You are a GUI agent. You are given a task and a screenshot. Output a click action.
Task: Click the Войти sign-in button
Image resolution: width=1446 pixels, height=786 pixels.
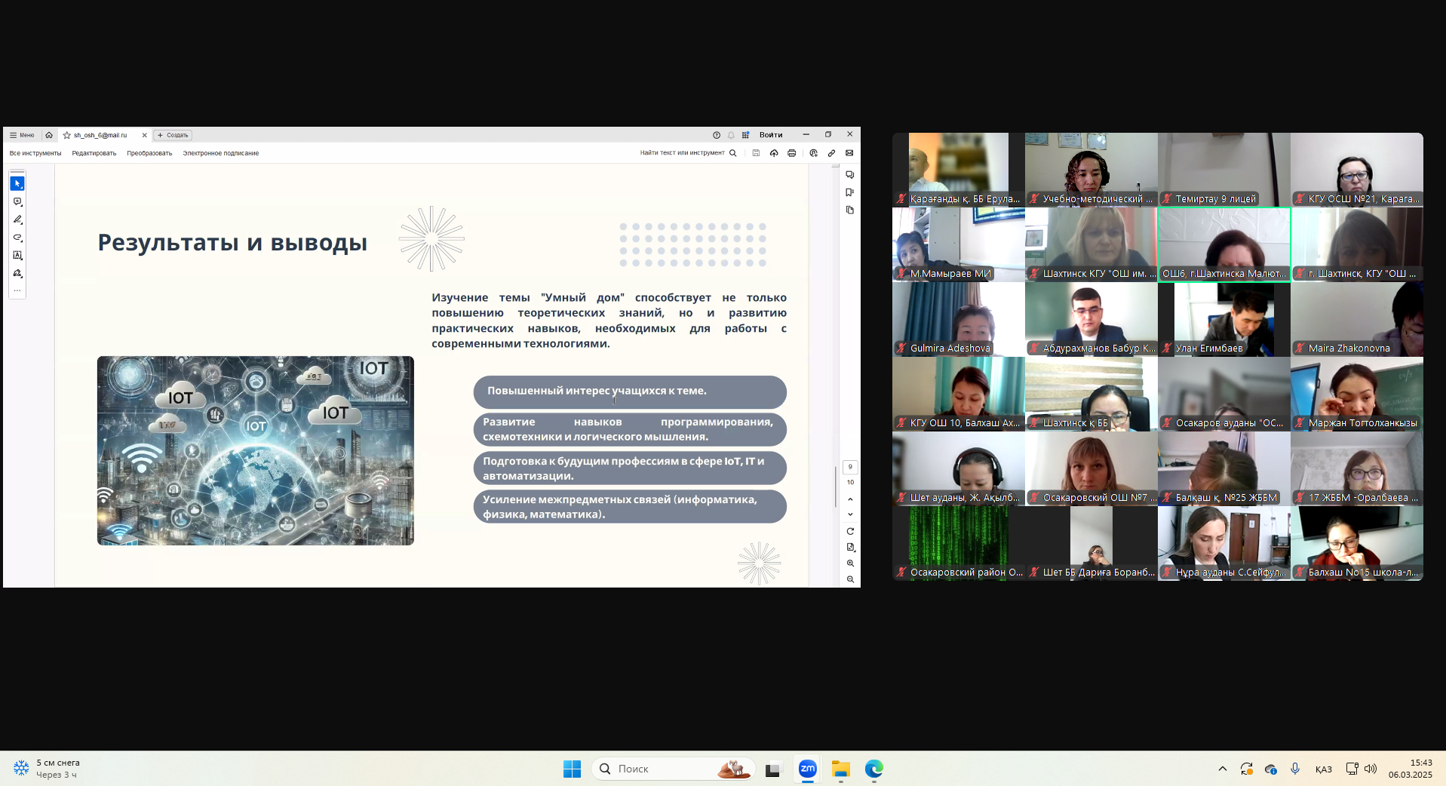click(x=770, y=135)
